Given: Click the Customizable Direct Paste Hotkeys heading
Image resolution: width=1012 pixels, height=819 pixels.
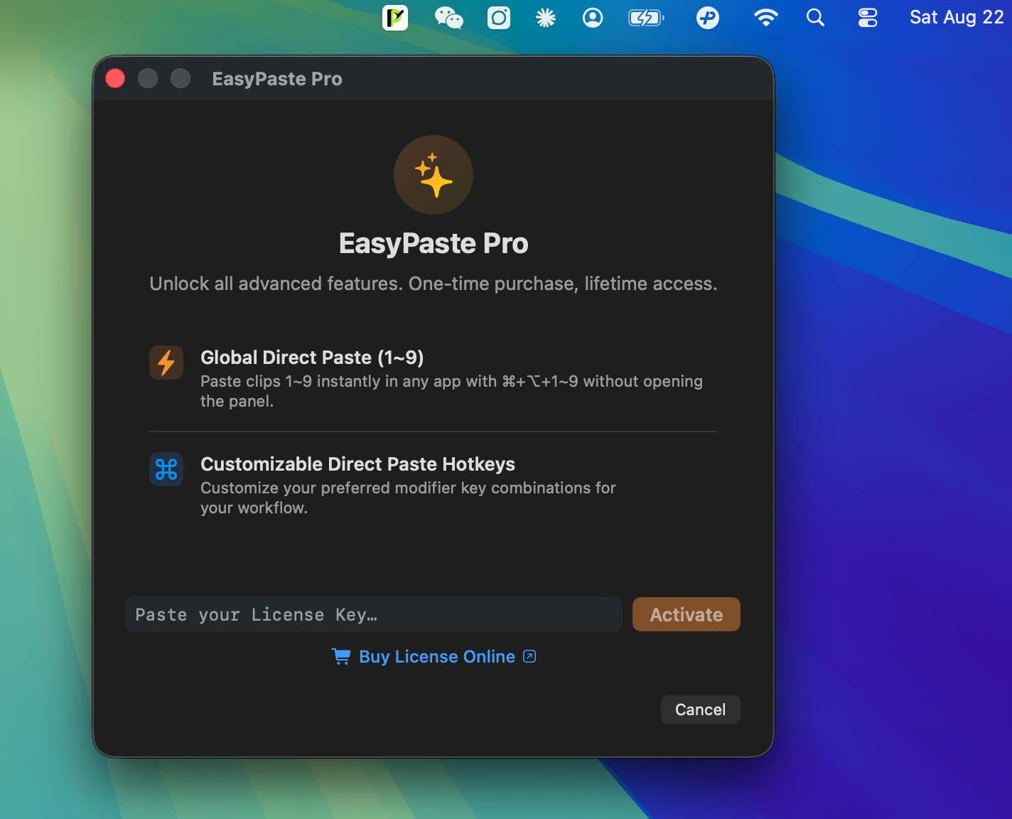Looking at the screenshot, I should [357, 464].
